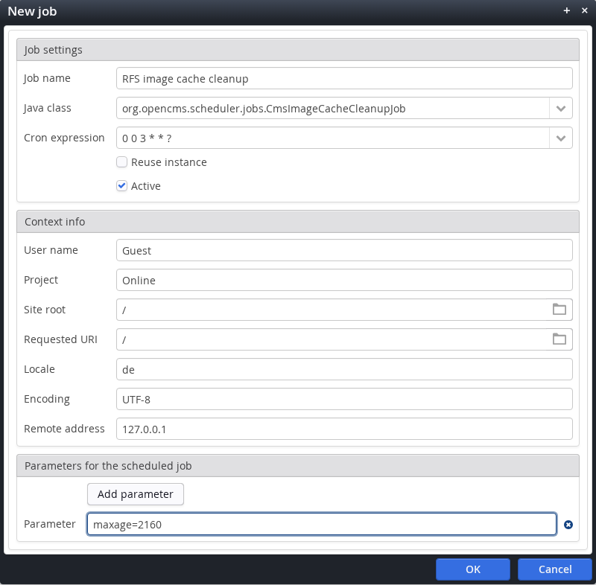Screen dimensions: 596x585
Task: Open folder browser for Site root
Action: (559, 310)
